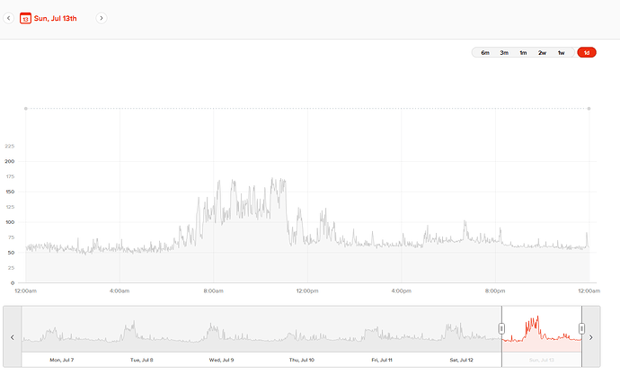620x375 pixels.
Task: Switch to the 1w range view
Action: coord(561,53)
